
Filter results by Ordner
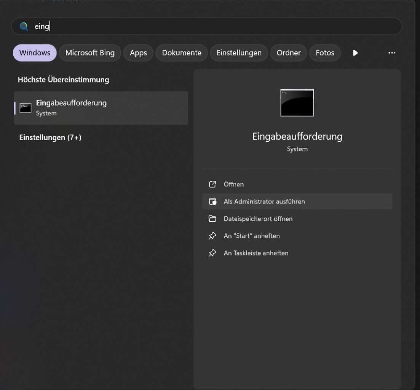click(289, 53)
